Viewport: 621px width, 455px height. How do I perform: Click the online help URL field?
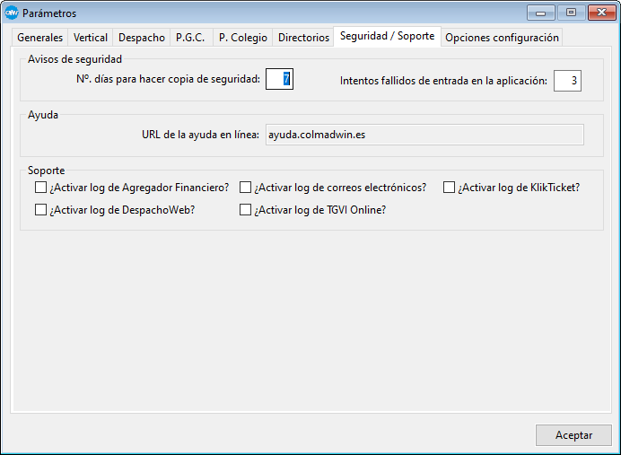pyautogui.click(x=423, y=135)
